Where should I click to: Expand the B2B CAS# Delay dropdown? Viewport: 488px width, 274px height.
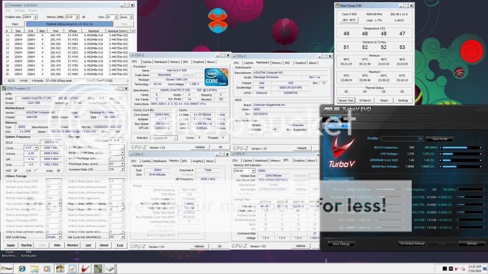(x=59, y=236)
